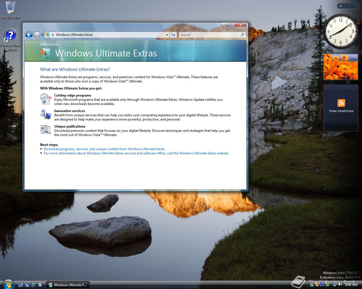Image resolution: width=362 pixels, height=289 pixels.
Task: Click 'With Windows Ultimate Extras you get:' text
Action: (71, 88)
